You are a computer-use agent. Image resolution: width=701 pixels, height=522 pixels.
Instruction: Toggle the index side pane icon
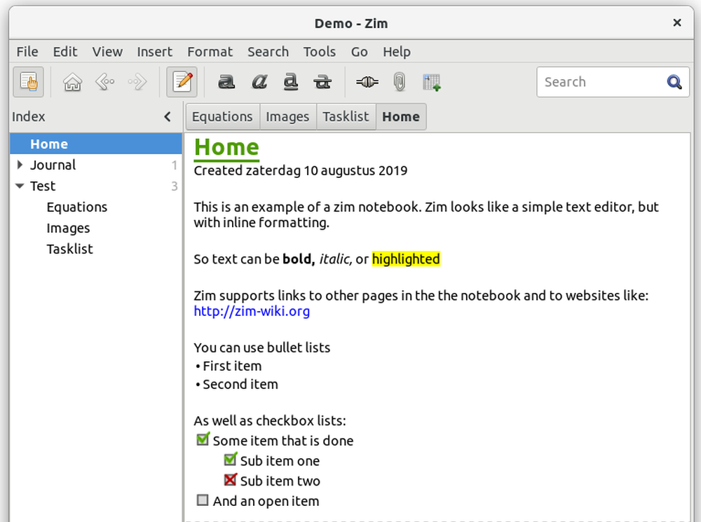click(29, 82)
